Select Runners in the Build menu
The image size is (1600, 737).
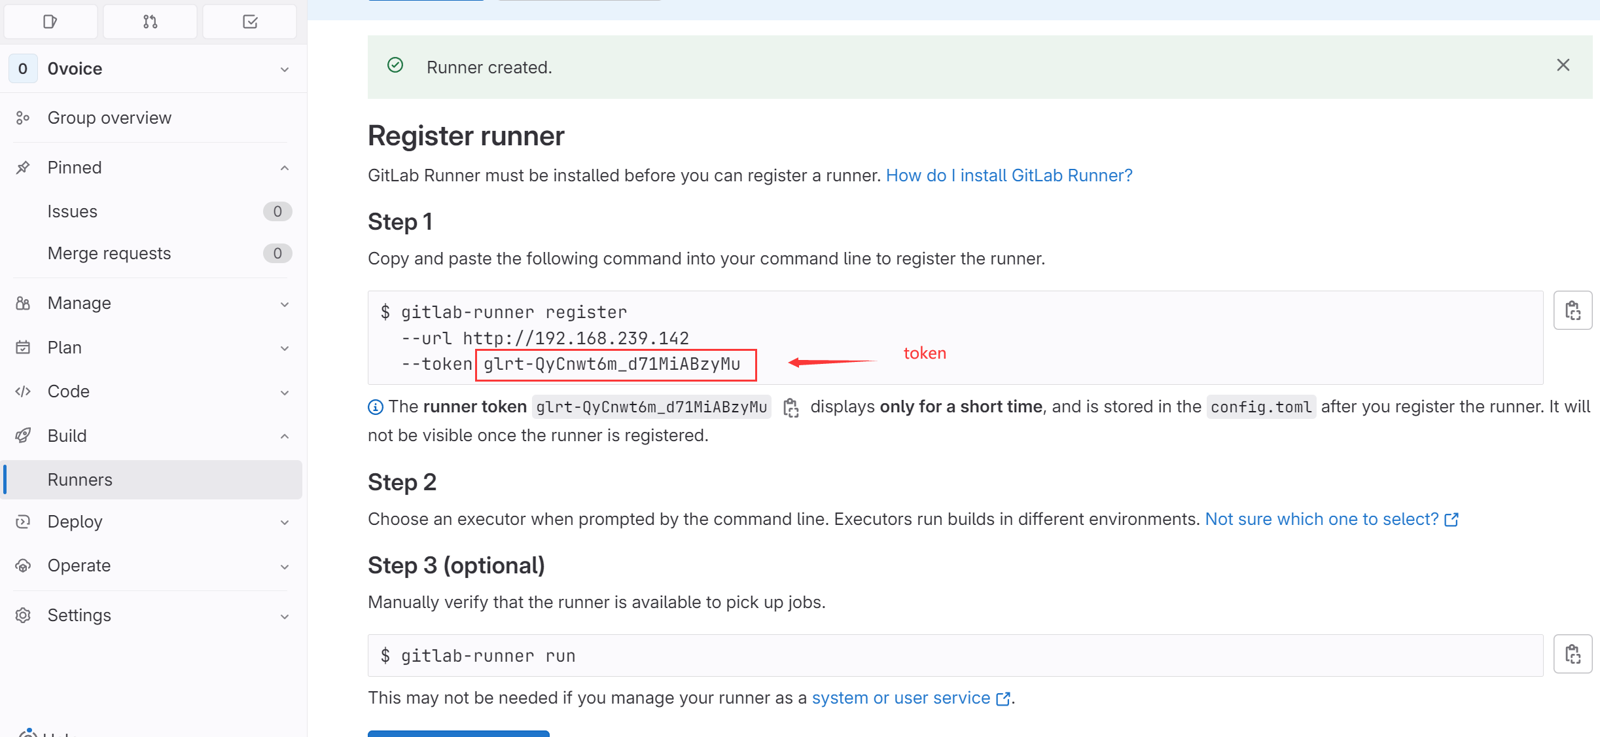[x=152, y=480]
